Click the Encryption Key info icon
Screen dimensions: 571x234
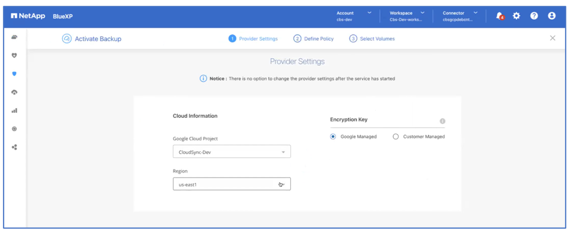pyautogui.click(x=442, y=121)
